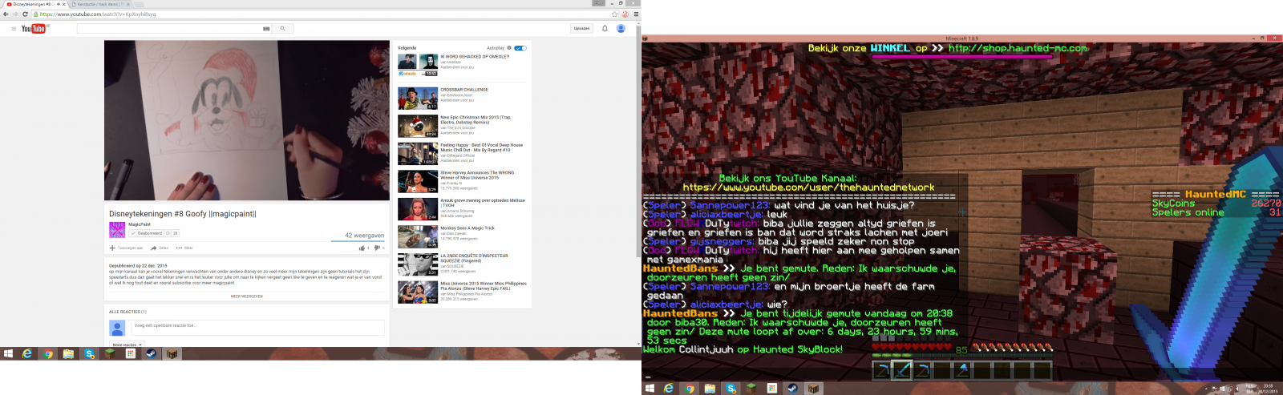
Task: Open Chrome icon on taskbar below Minecraft
Action: (689, 389)
